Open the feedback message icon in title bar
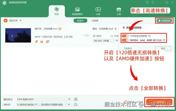176x111 pixels. (x=147, y=2)
